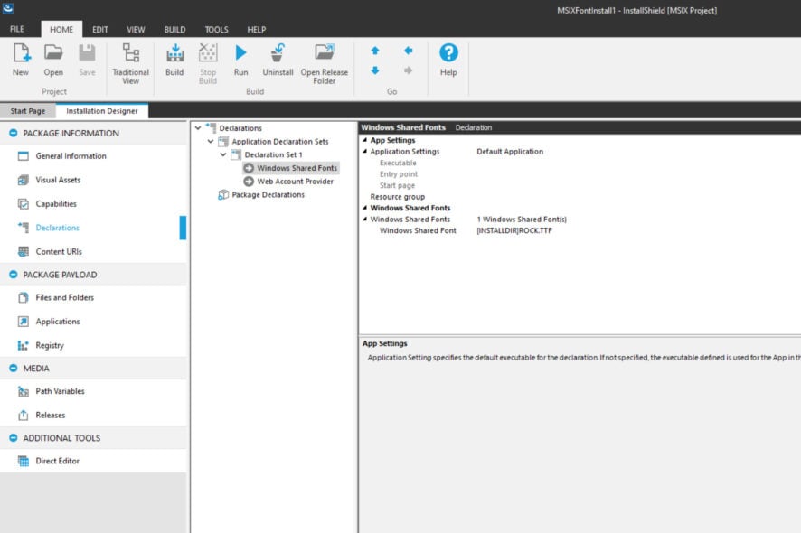The image size is (801, 533).
Task: Open the EDIT ribbon tab
Action: tap(100, 29)
